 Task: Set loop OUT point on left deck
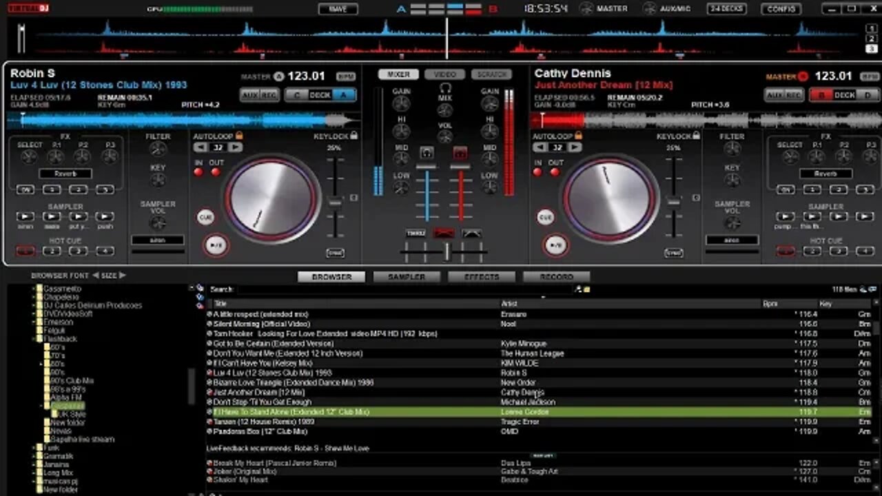216,172
